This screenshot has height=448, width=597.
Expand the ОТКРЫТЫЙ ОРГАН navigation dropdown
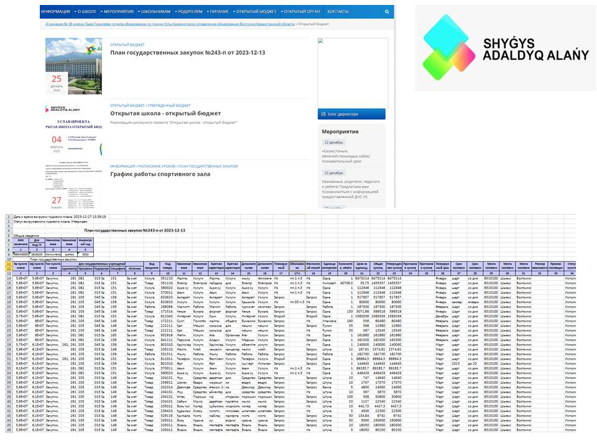coord(300,12)
